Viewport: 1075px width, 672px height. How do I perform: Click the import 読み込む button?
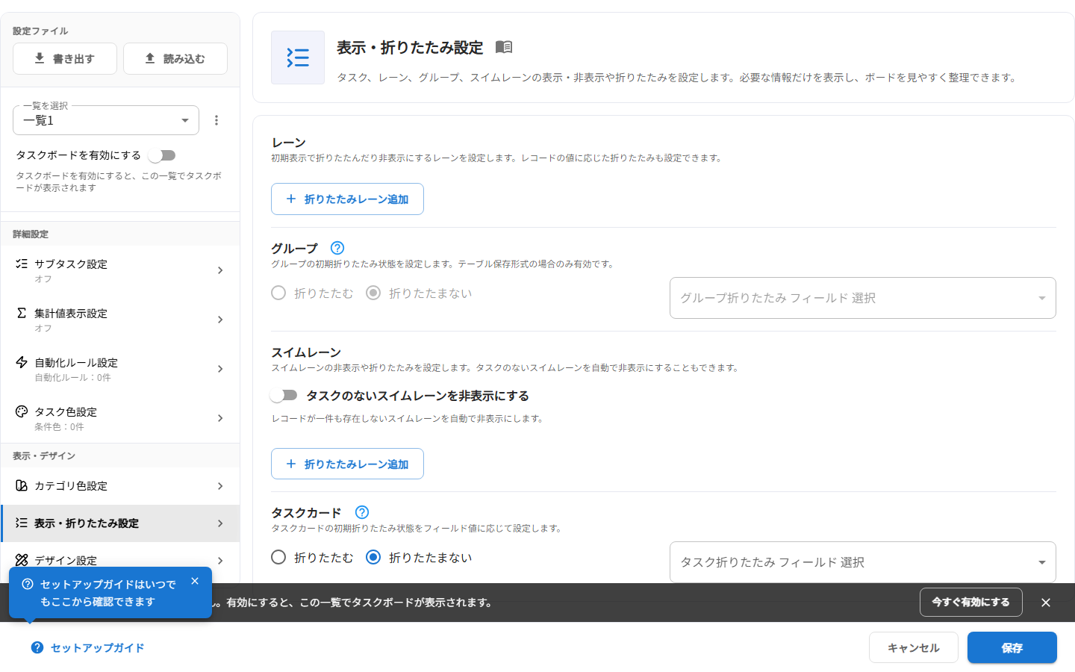click(x=175, y=58)
